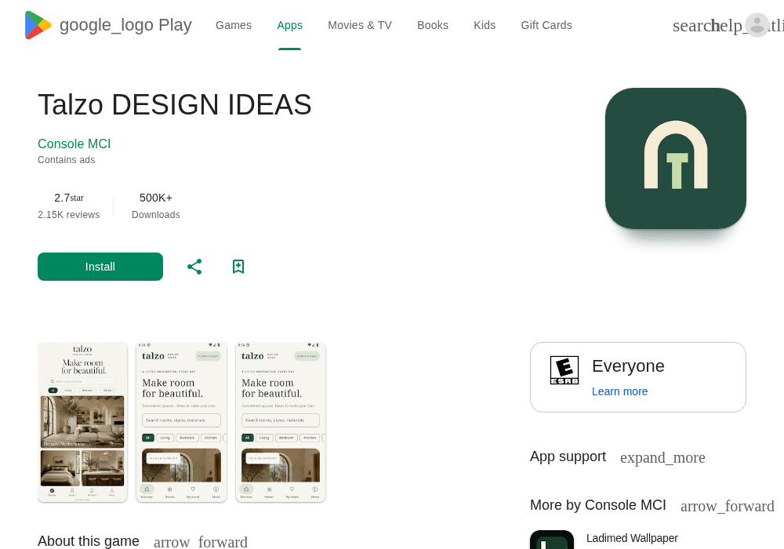Switch to the Games tab
Viewport: 784px width, 549px height.
pos(234,25)
